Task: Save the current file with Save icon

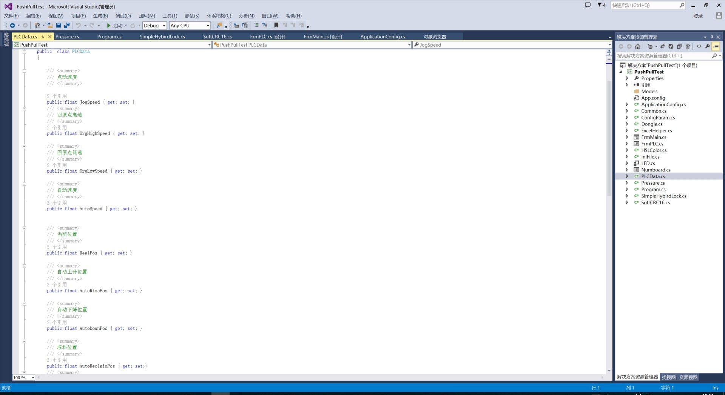Action: 59,26
